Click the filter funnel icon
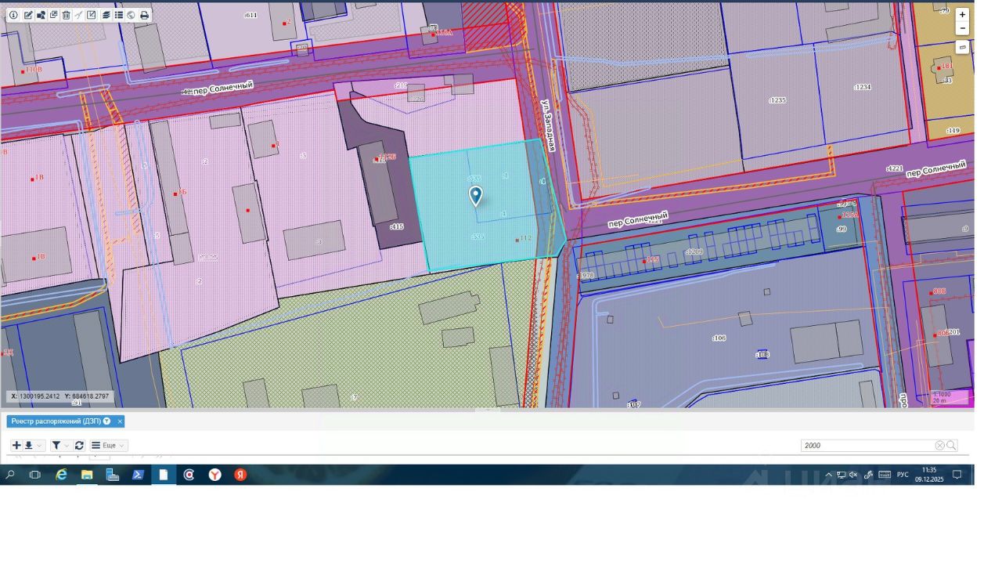This screenshot has width=1002, height=564. click(x=56, y=445)
